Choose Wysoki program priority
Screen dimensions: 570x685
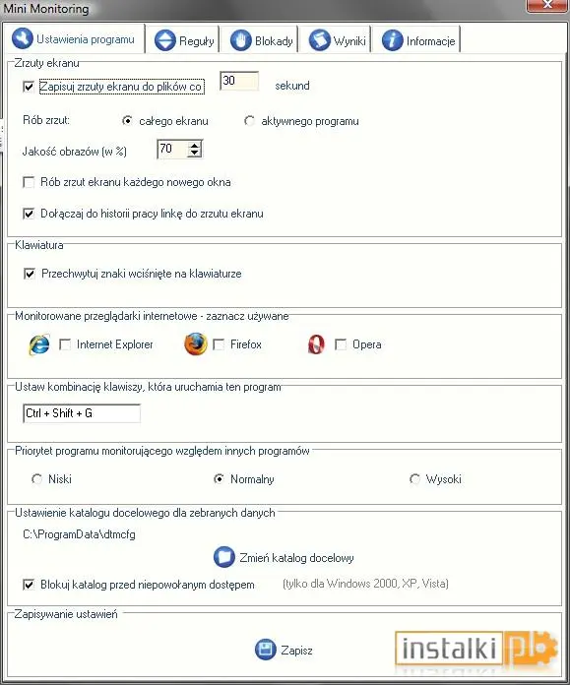(414, 479)
